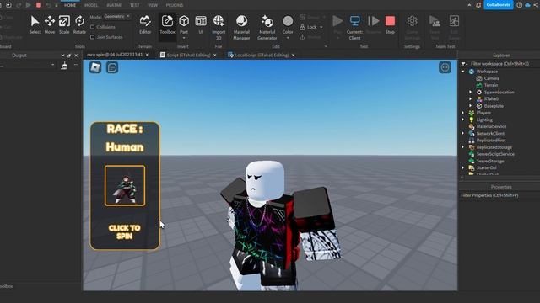Enable the Join Surfaces checkbox
540x303 pixels.
pyautogui.click(x=92, y=37)
